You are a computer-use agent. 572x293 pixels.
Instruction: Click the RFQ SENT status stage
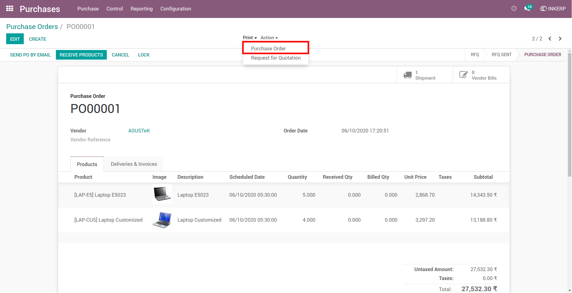[502, 55]
